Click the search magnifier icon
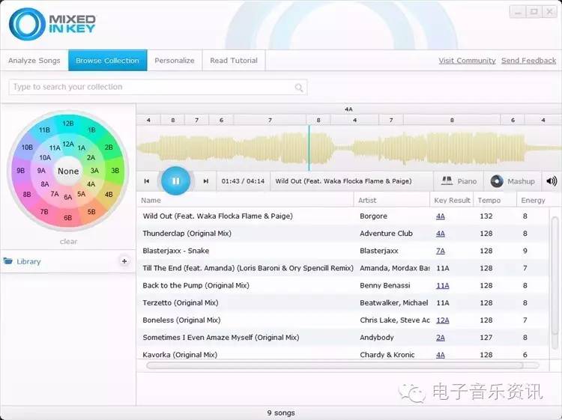The width and height of the screenshot is (562, 420). 299,88
